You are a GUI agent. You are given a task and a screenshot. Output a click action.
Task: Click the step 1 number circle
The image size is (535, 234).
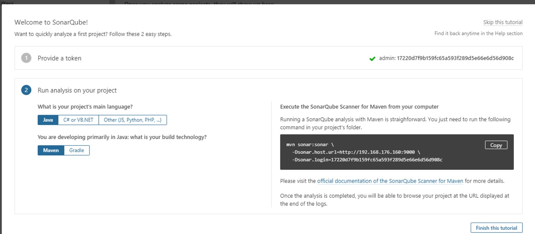coord(26,58)
